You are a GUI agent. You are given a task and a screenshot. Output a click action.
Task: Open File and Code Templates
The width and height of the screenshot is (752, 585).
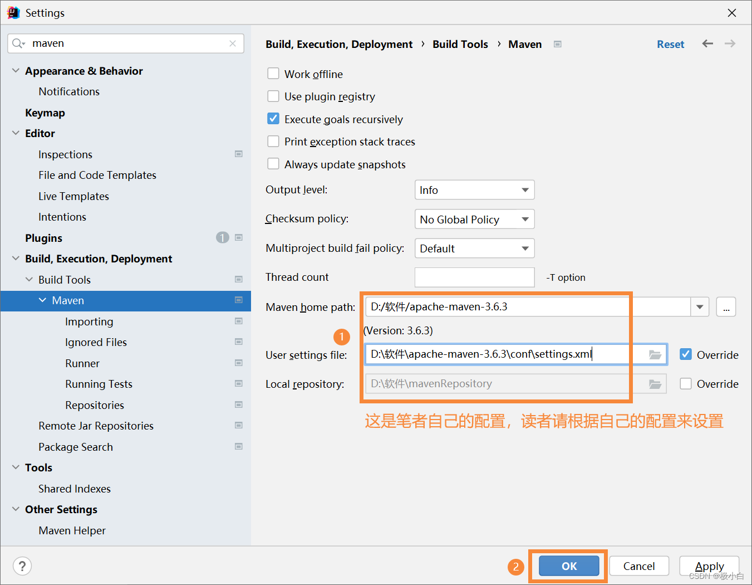point(97,175)
